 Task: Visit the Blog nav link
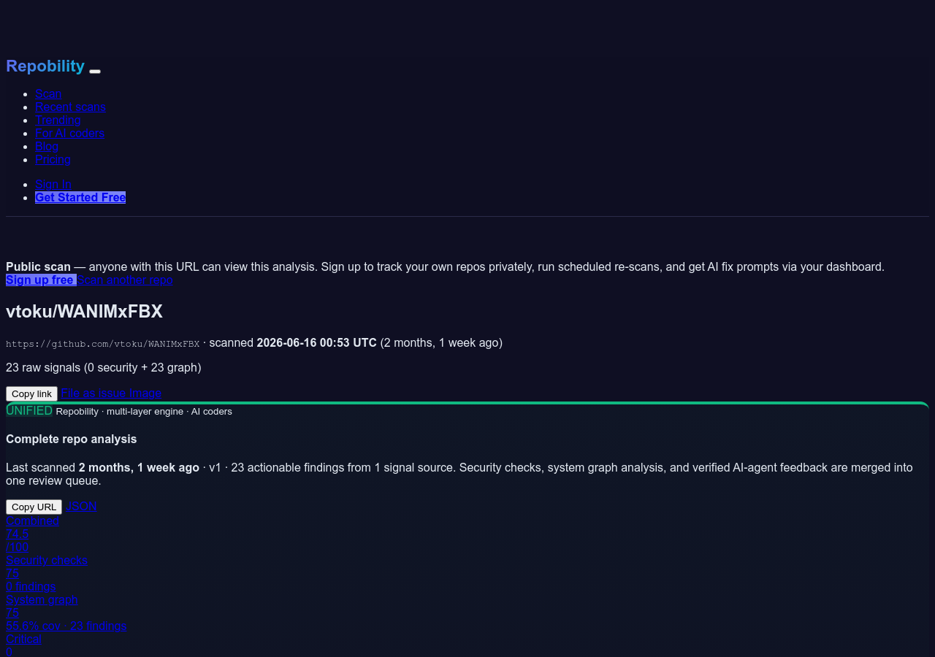(x=47, y=146)
